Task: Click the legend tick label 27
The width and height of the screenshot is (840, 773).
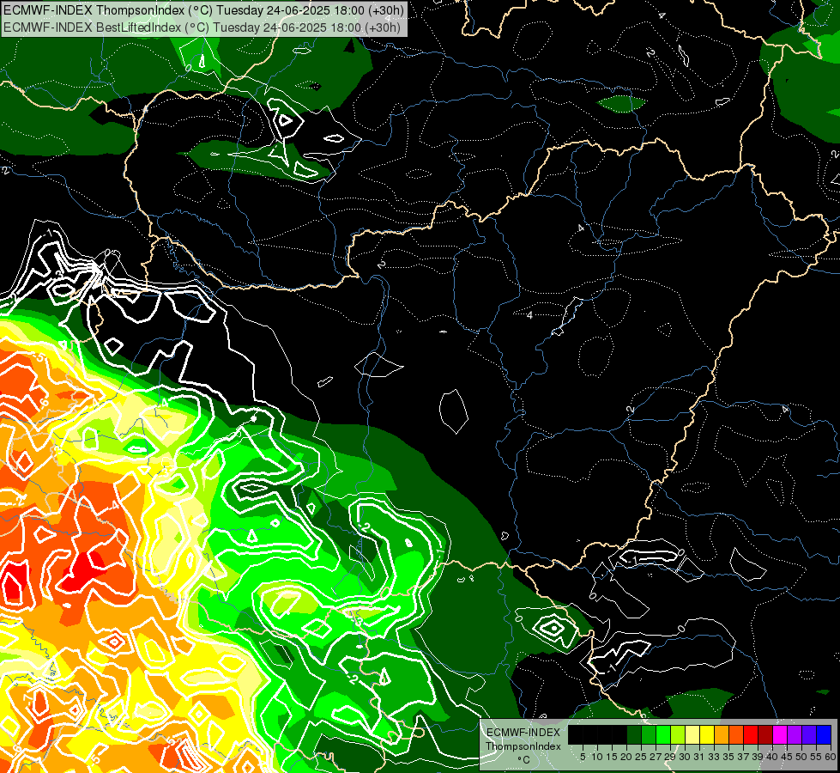Action: pos(656,757)
